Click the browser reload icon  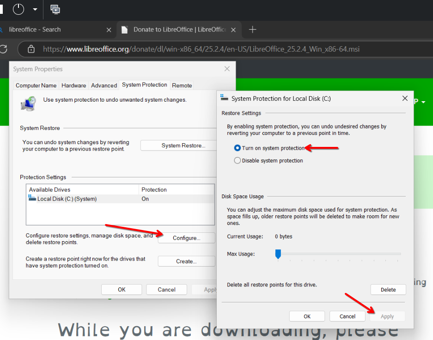(x=3, y=49)
